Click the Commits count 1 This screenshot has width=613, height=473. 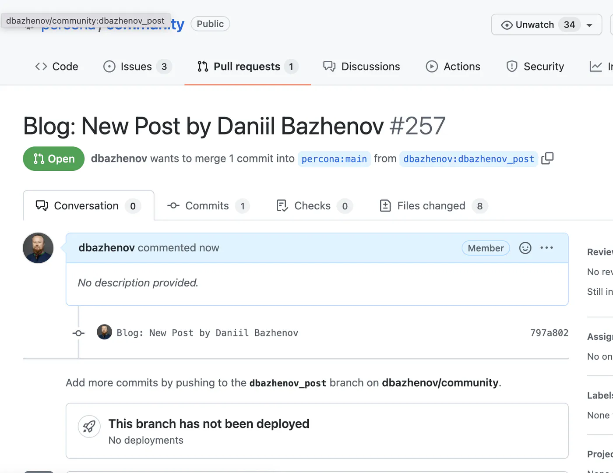243,206
